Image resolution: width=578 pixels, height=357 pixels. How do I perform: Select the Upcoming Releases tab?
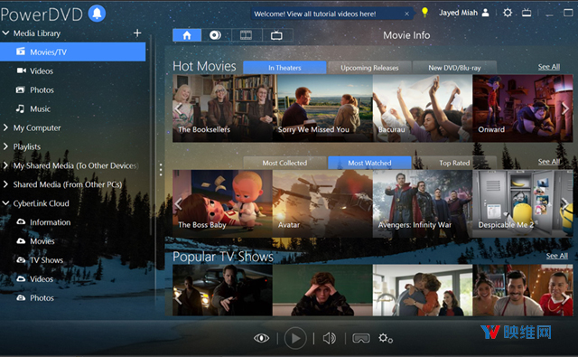pyautogui.click(x=369, y=68)
